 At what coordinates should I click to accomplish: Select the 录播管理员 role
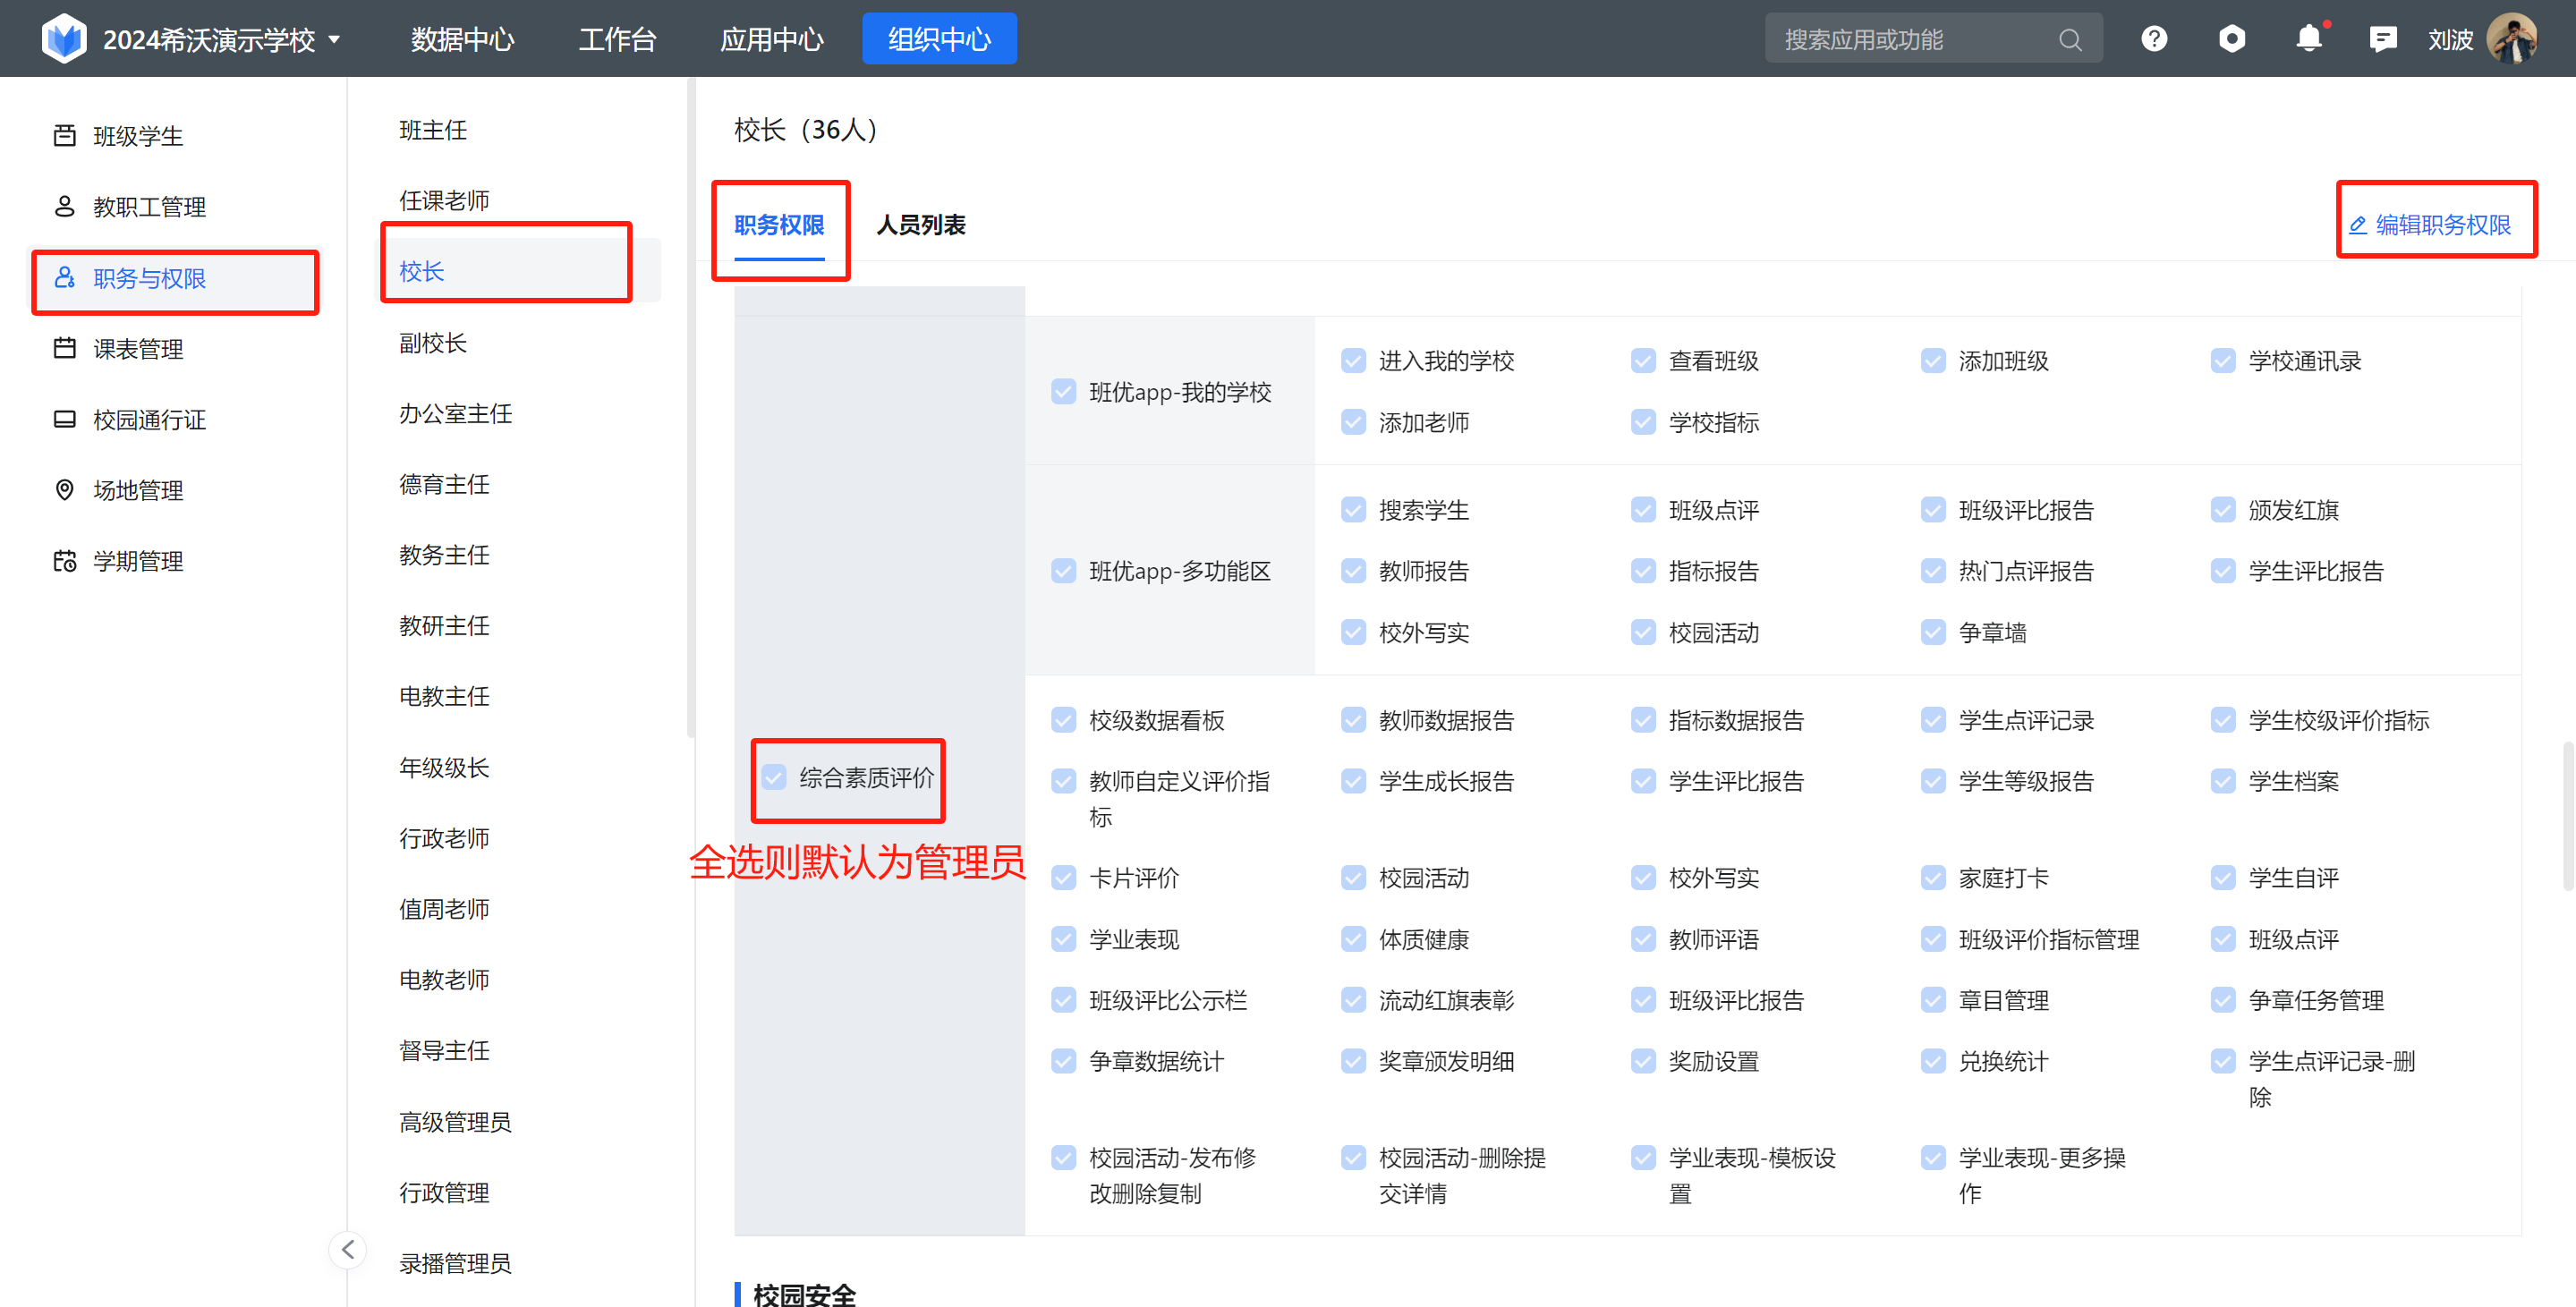point(455,1263)
